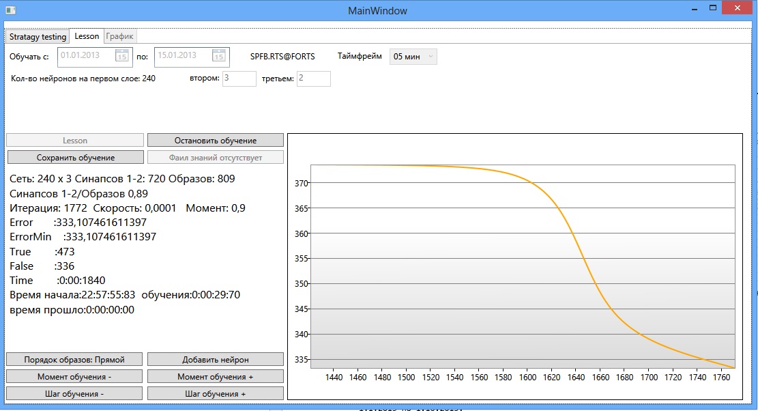This screenshot has height=411, width=758.
Task: Open the start date calendar picker icon
Action: point(122,56)
